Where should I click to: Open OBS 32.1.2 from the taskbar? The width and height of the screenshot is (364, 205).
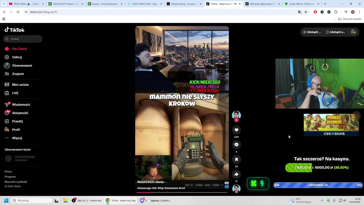86,200
